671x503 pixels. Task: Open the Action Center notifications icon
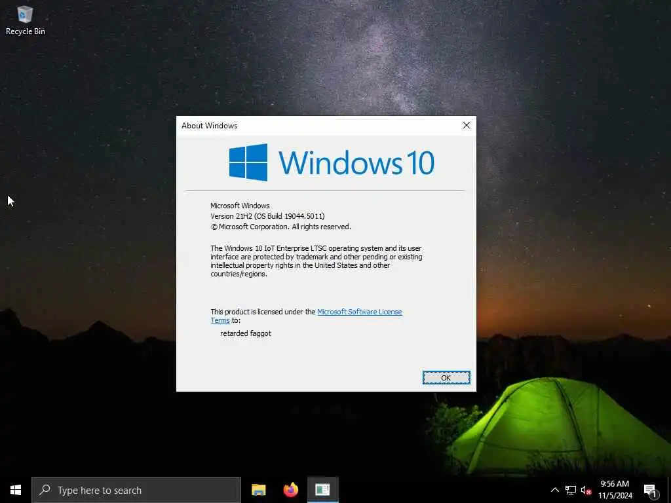click(651, 490)
